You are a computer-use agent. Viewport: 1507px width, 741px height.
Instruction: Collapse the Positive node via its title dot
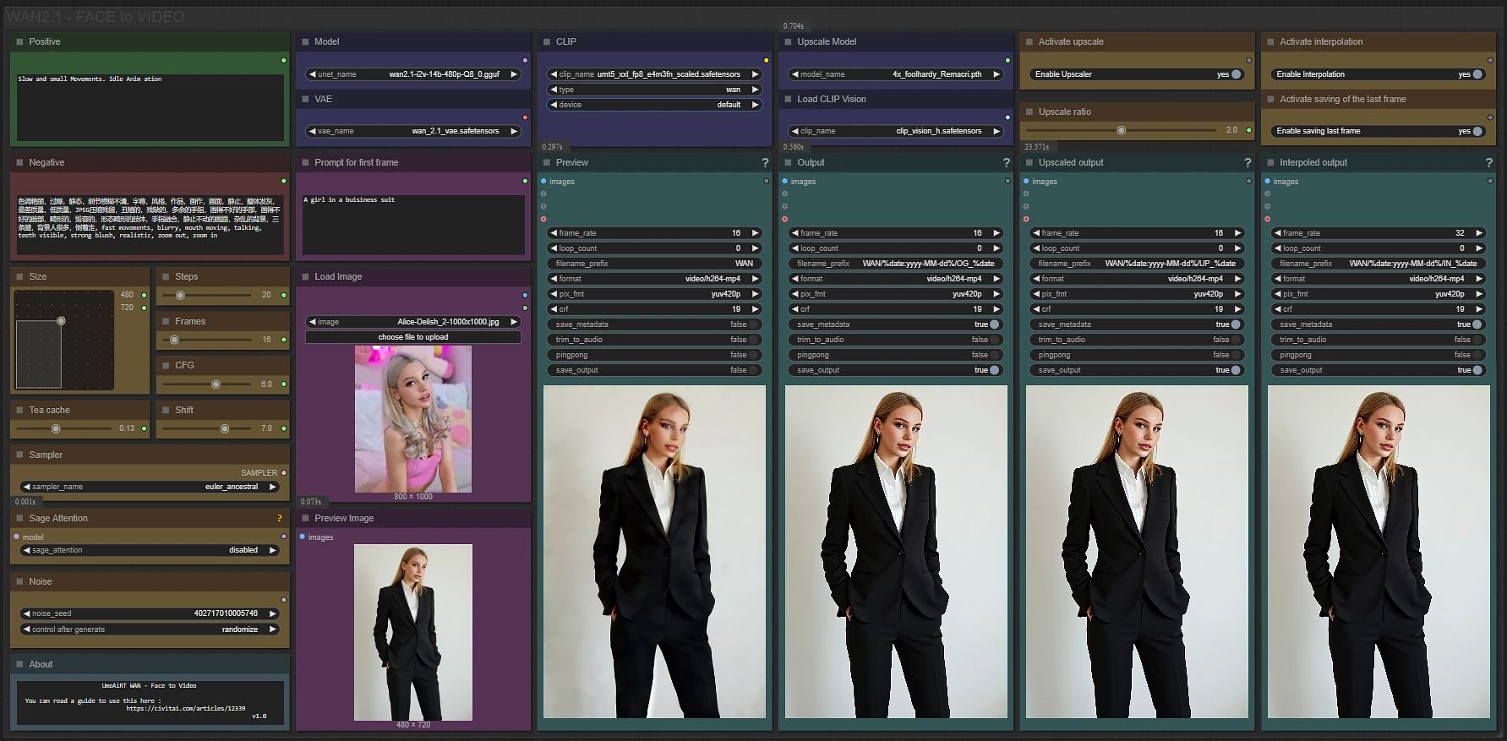[x=20, y=41]
